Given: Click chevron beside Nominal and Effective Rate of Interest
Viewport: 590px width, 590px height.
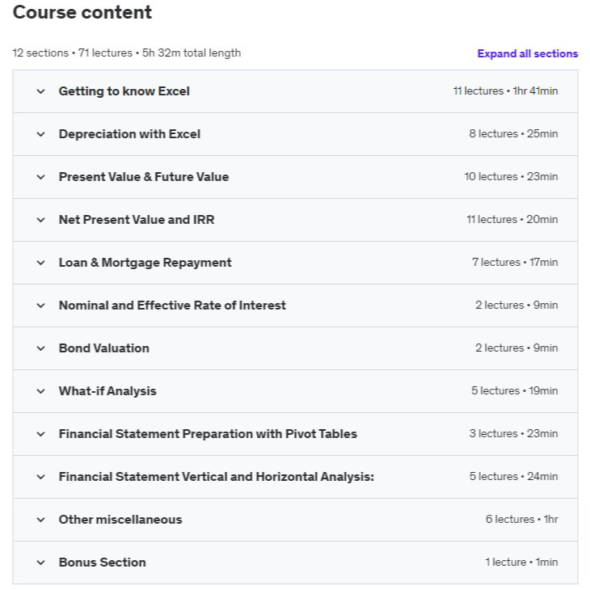Looking at the screenshot, I should (x=40, y=306).
